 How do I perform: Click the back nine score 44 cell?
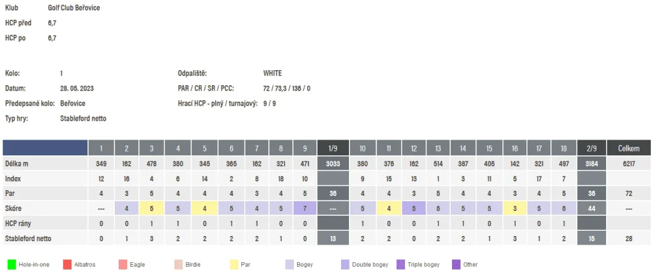pyautogui.click(x=592, y=208)
